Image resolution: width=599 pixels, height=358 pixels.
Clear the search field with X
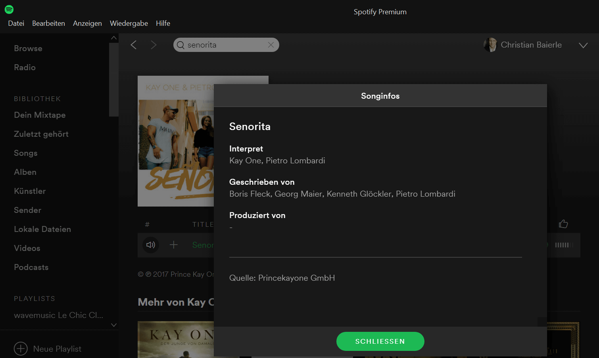click(271, 45)
